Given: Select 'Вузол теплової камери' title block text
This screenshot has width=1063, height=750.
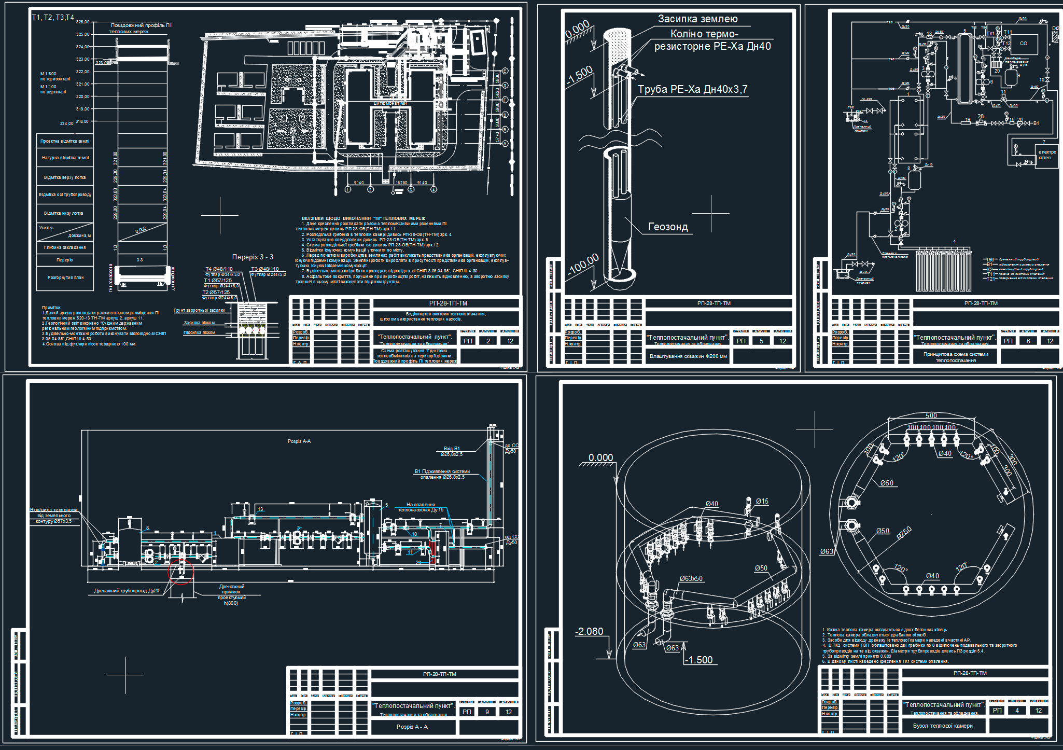Looking at the screenshot, I should 943,726.
